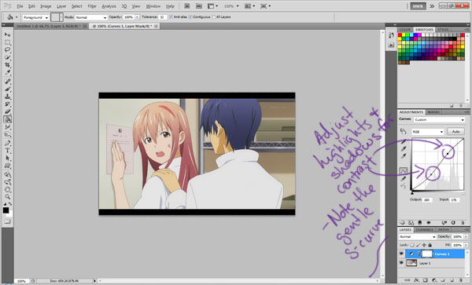Select the Quick Selection tool
This screenshot has height=285, width=472.
[x=8, y=57]
